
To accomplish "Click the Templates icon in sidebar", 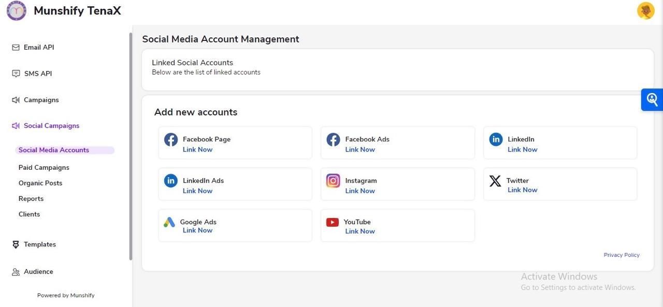I will point(15,244).
